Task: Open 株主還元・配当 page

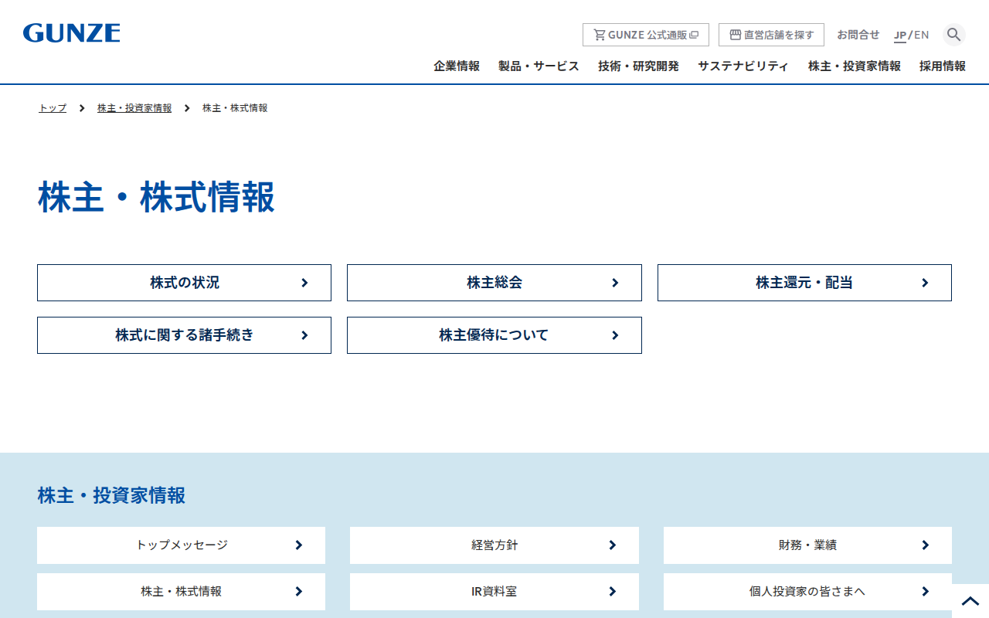Action: (804, 283)
